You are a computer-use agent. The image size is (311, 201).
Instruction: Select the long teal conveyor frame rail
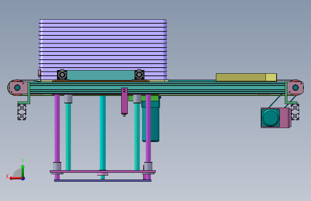click(x=157, y=88)
